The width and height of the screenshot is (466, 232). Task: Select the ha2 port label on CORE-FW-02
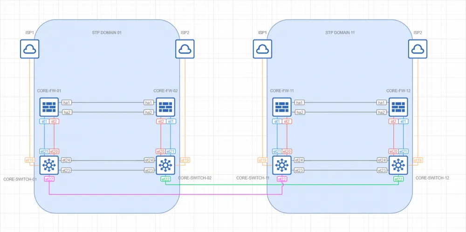tap(148, 113)
